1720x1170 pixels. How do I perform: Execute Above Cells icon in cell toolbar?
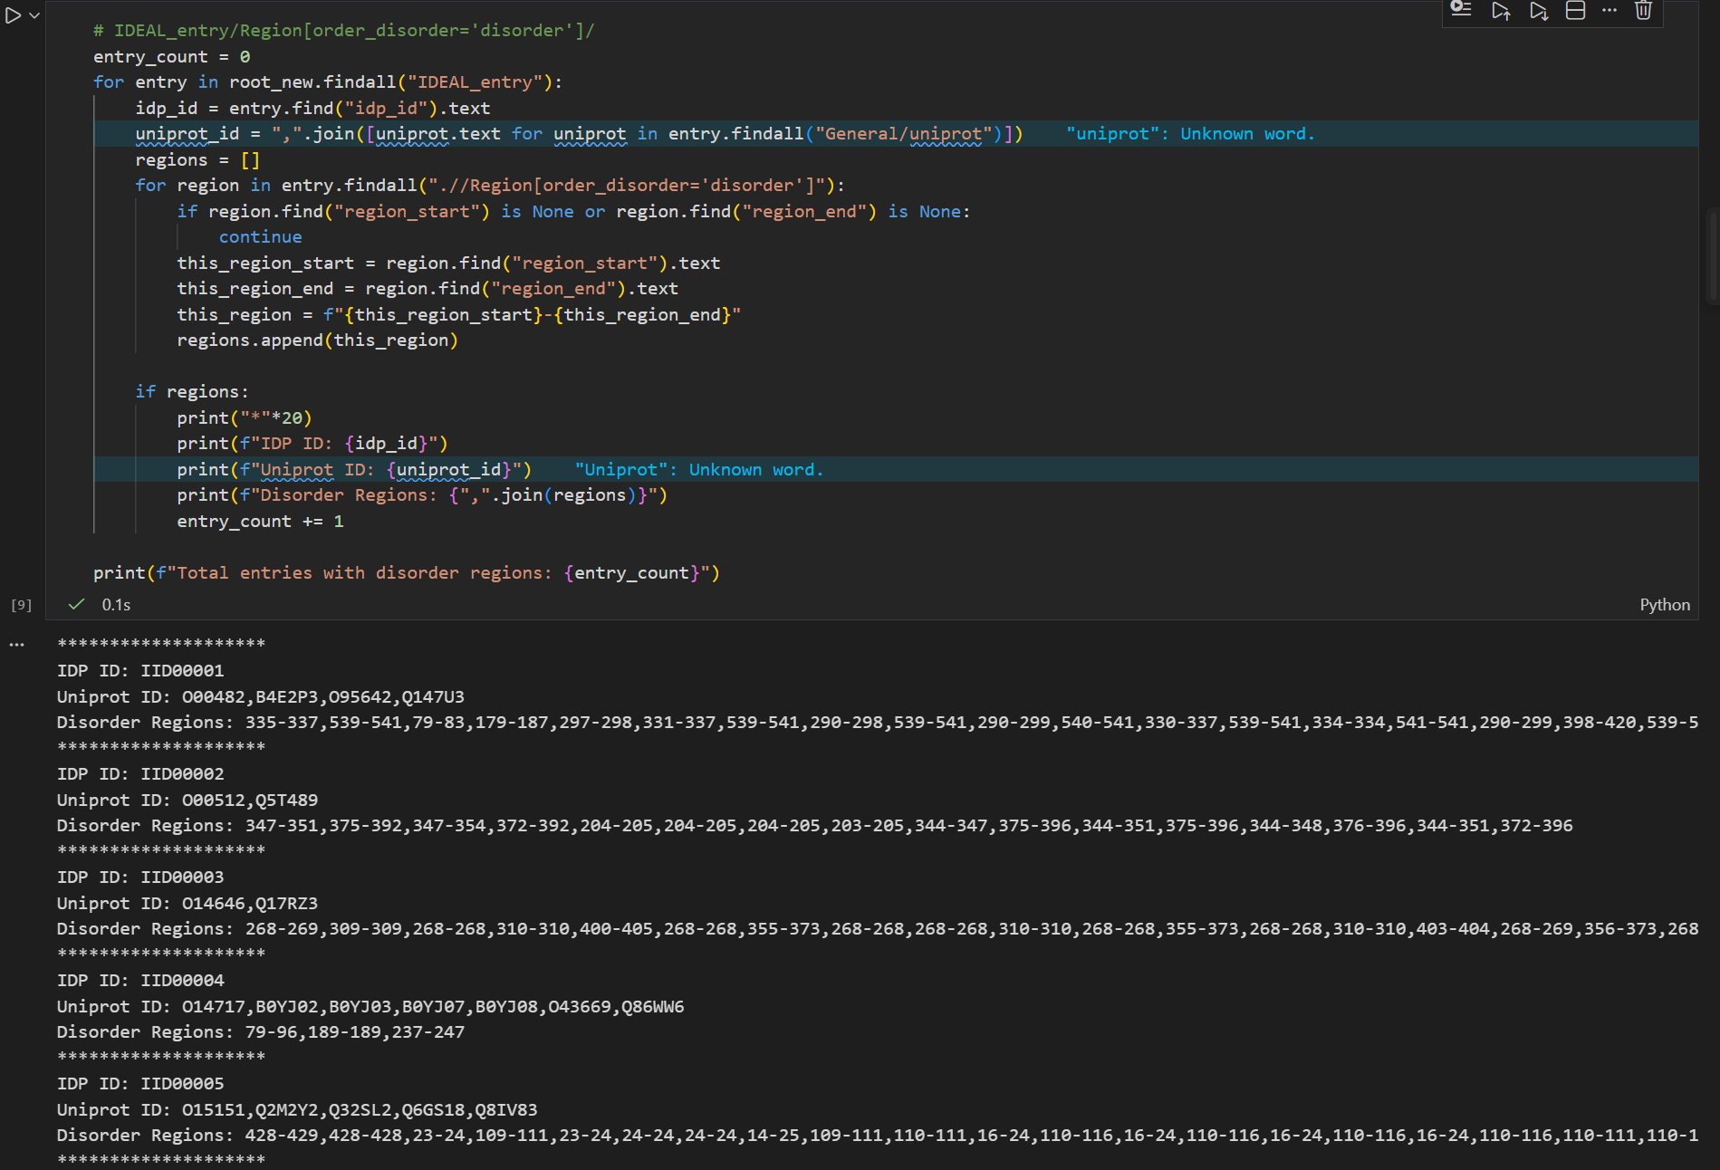(x=1501, y=10)
